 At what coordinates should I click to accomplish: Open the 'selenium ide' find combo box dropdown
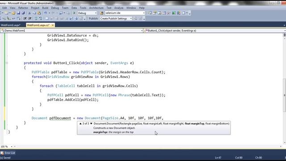tap(143, 13)
